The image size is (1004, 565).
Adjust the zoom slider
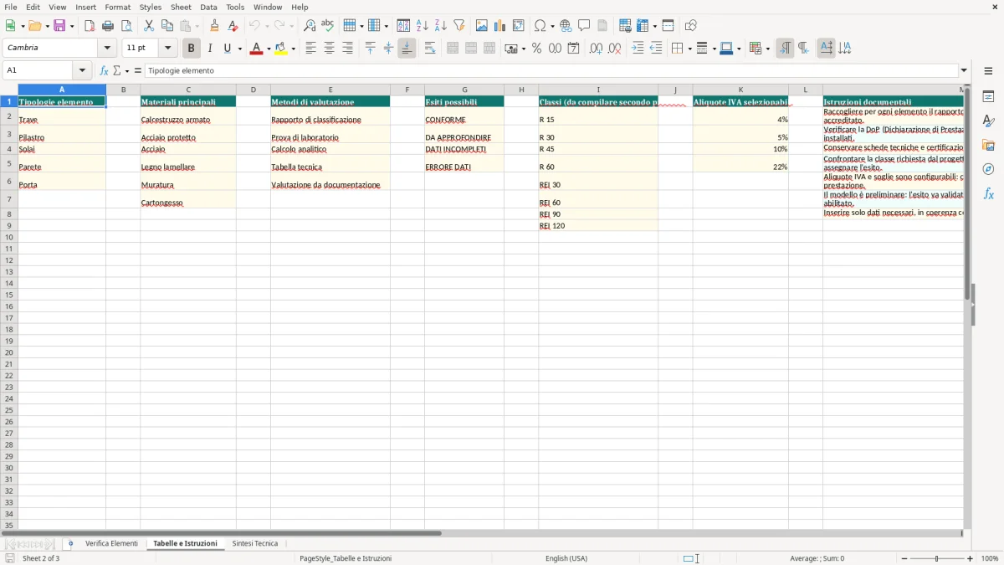click(936, 558)
